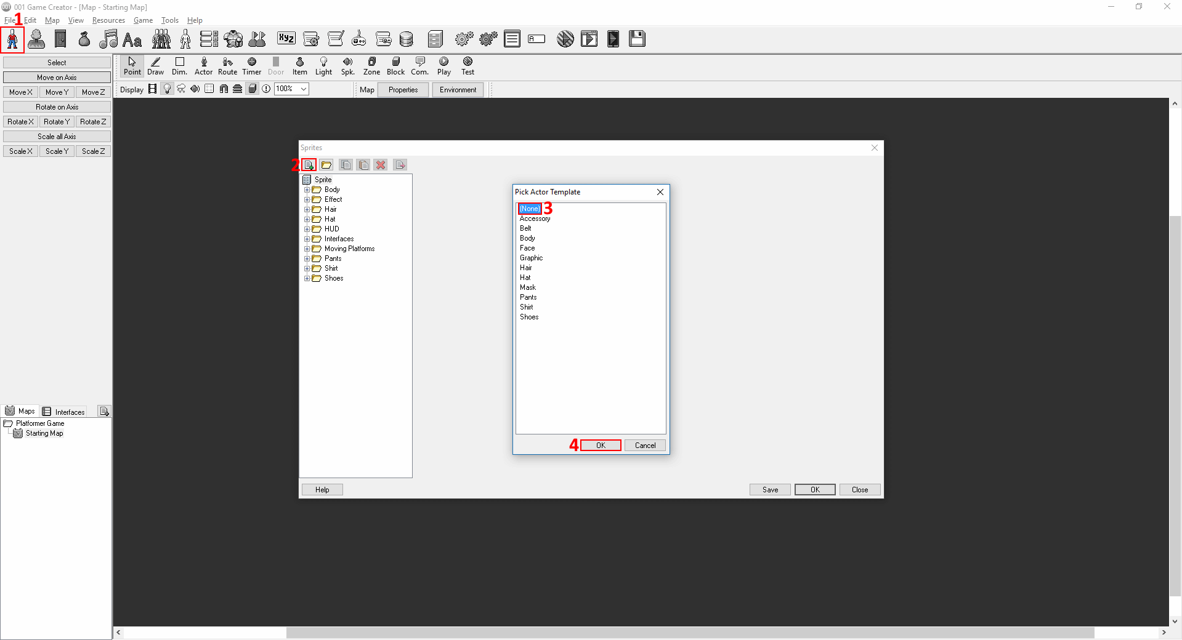Click the red X delete icon in Sprites dialog
Viewport: 1182px width, 640px height.
click(x=381, y=165)
